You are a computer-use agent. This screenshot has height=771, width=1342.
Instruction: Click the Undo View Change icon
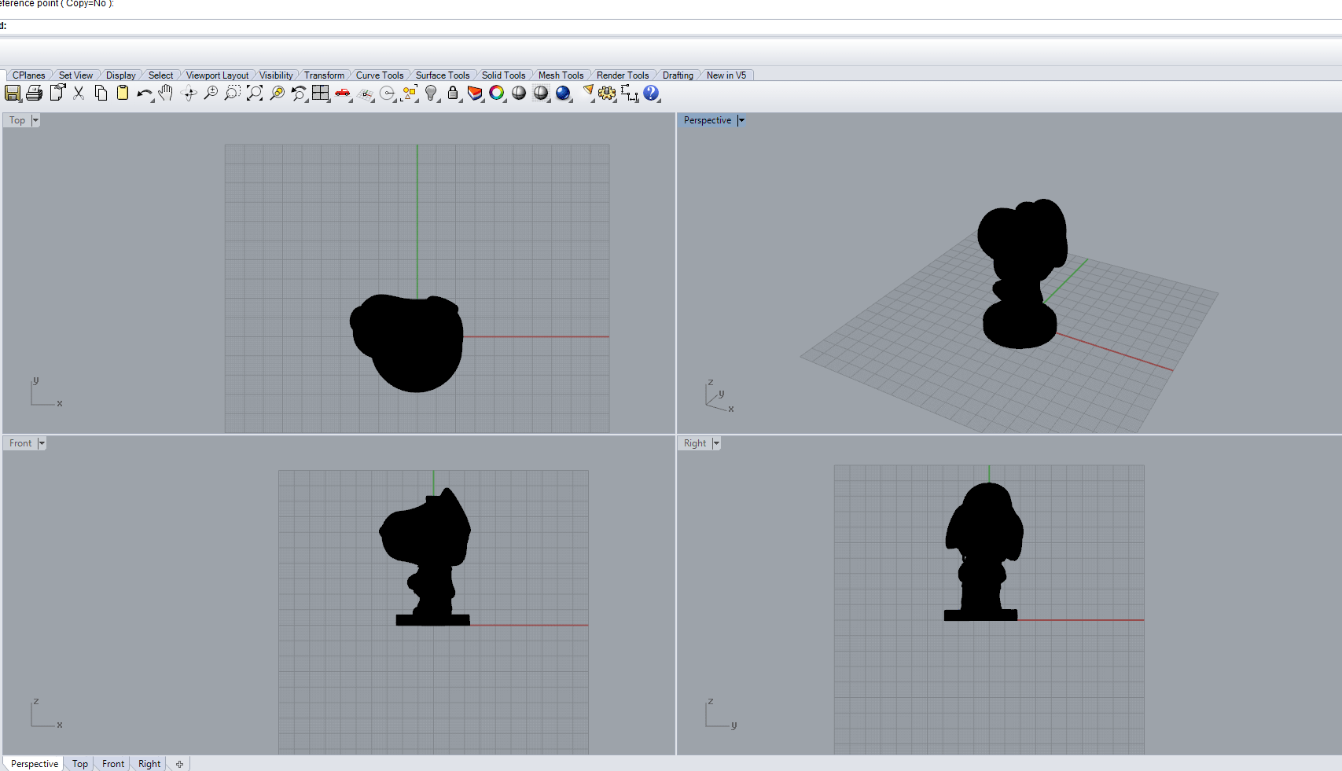(299, 93)
